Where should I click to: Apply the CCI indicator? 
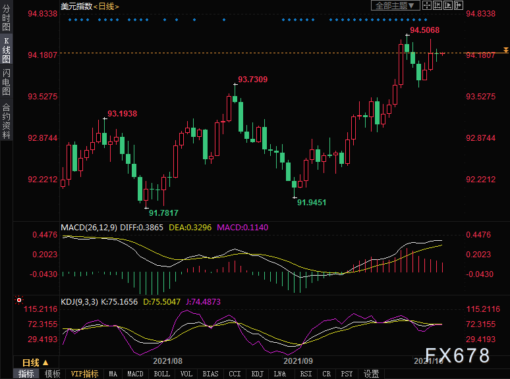(235, 374)
